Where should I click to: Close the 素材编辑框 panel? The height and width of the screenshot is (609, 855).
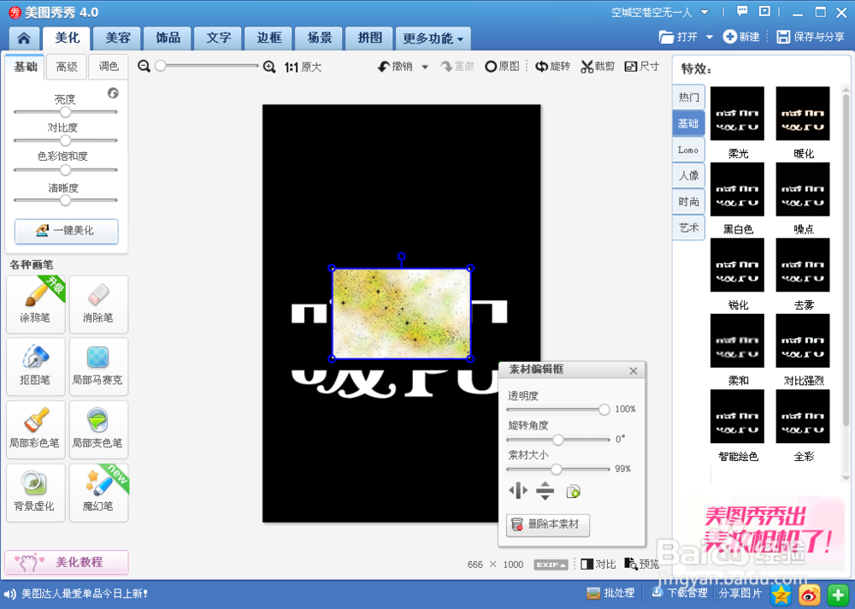pos(633,371)
